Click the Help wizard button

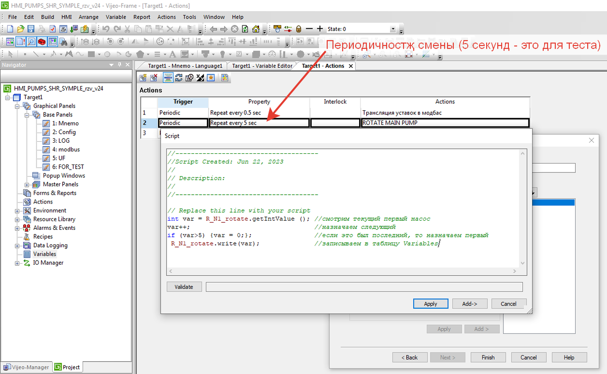[x=569, y=357]
